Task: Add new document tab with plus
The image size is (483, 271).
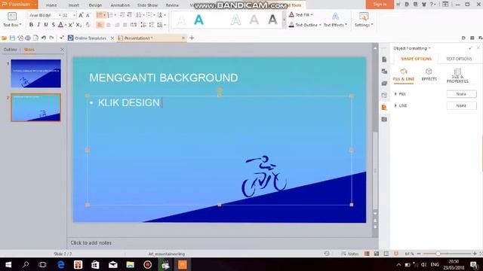Action: [192, 38]
